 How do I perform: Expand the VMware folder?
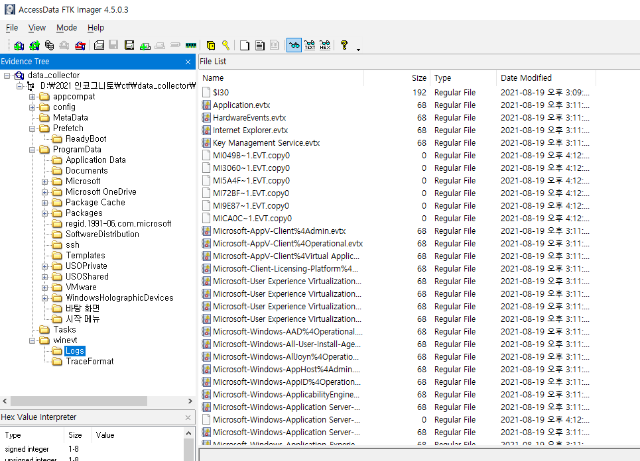[45, 287]
